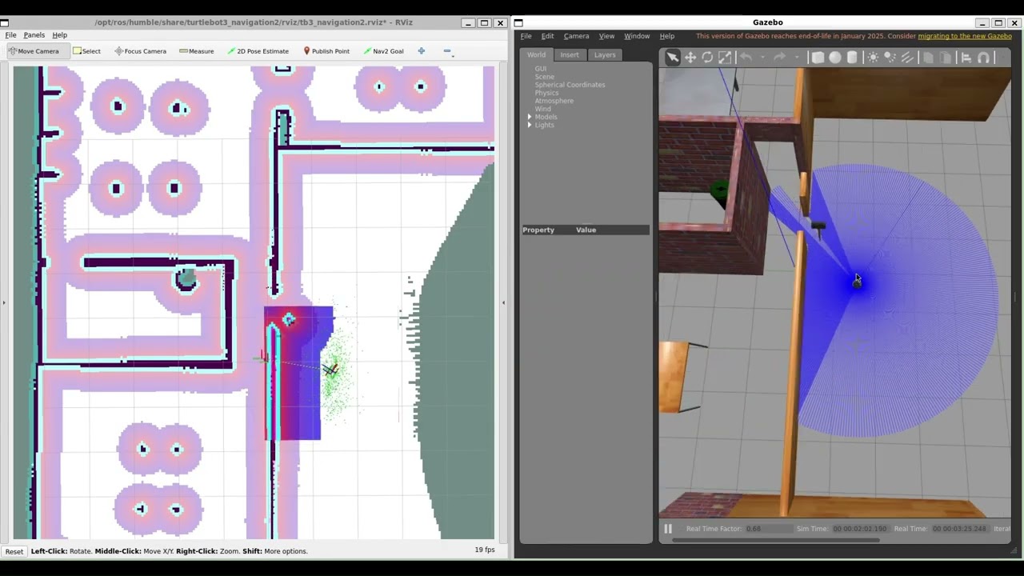
Task: Open the undo history dropdown arrow
Action: [x=762, y=58]
